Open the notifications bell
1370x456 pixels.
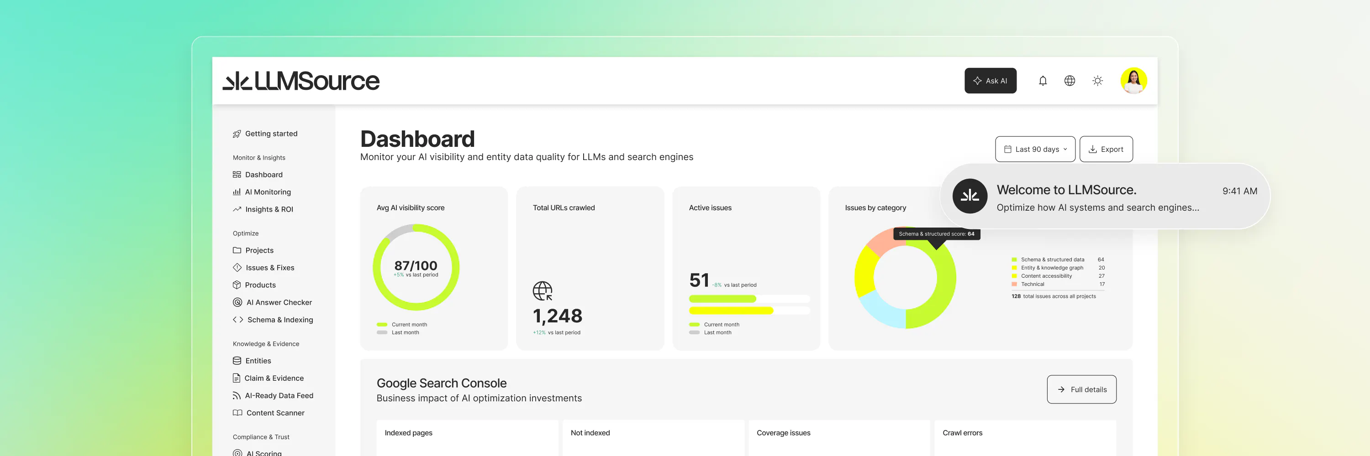tap(1043, 81)
